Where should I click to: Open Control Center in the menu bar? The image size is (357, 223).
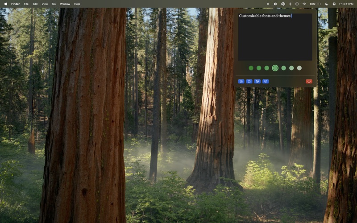coord(334,4)
